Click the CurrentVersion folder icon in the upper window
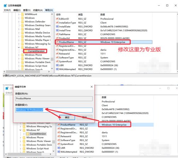This screenshot has height=158, width=178. click(x=26, y=51)
